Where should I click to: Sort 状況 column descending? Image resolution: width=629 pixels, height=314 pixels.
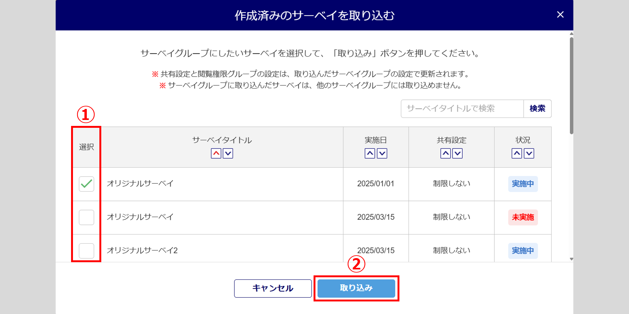coord(529,154)
